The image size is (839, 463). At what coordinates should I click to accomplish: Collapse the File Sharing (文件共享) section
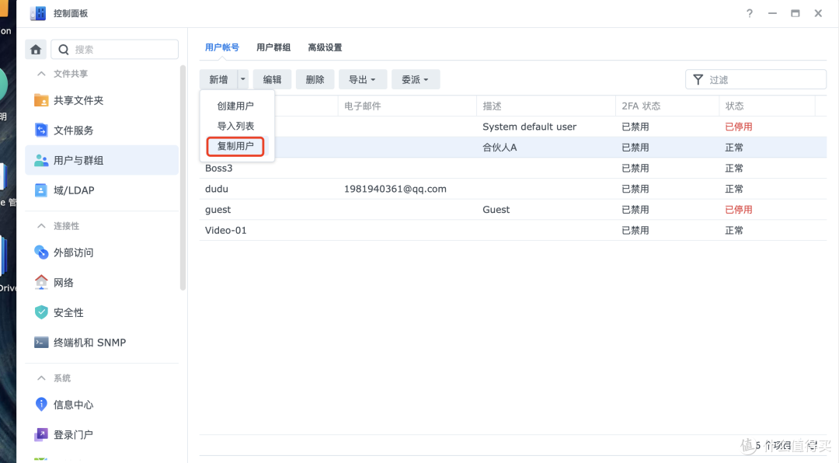tap(41, 73)
